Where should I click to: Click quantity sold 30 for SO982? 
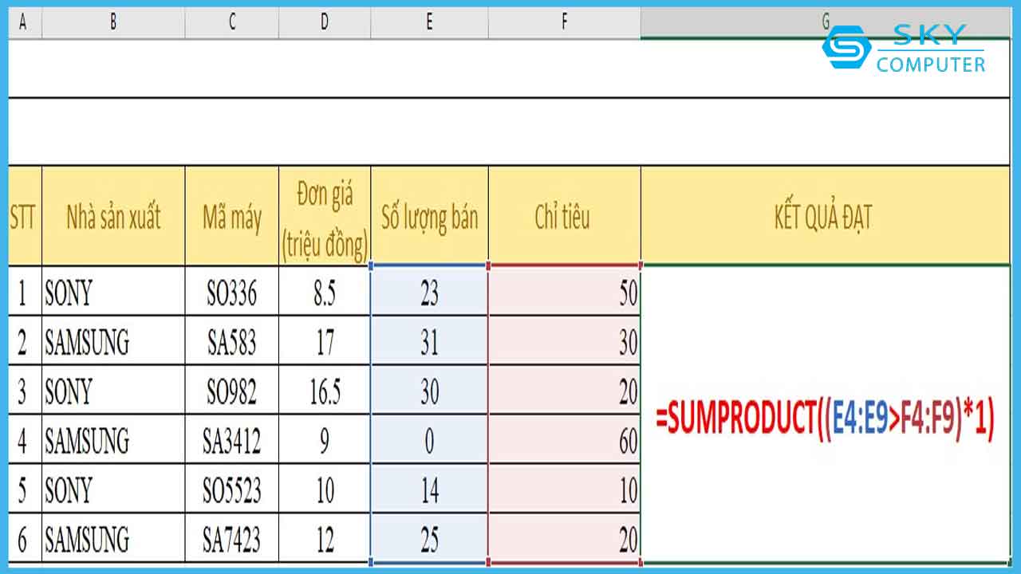(x=430, y=390)
